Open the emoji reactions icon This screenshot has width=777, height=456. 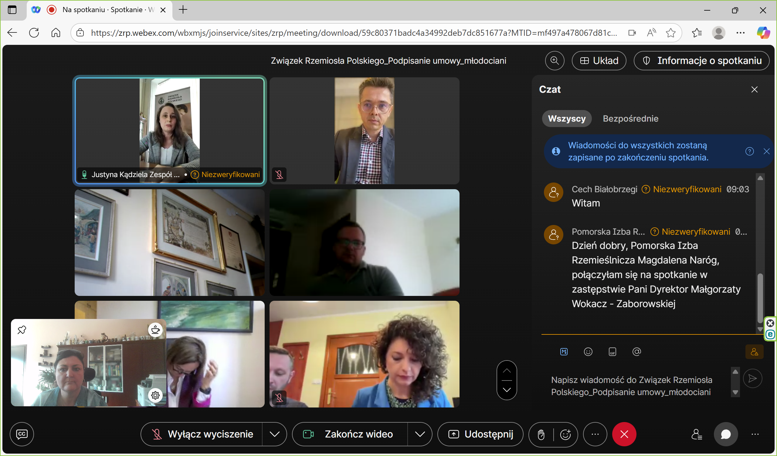[x=565, y=434]
